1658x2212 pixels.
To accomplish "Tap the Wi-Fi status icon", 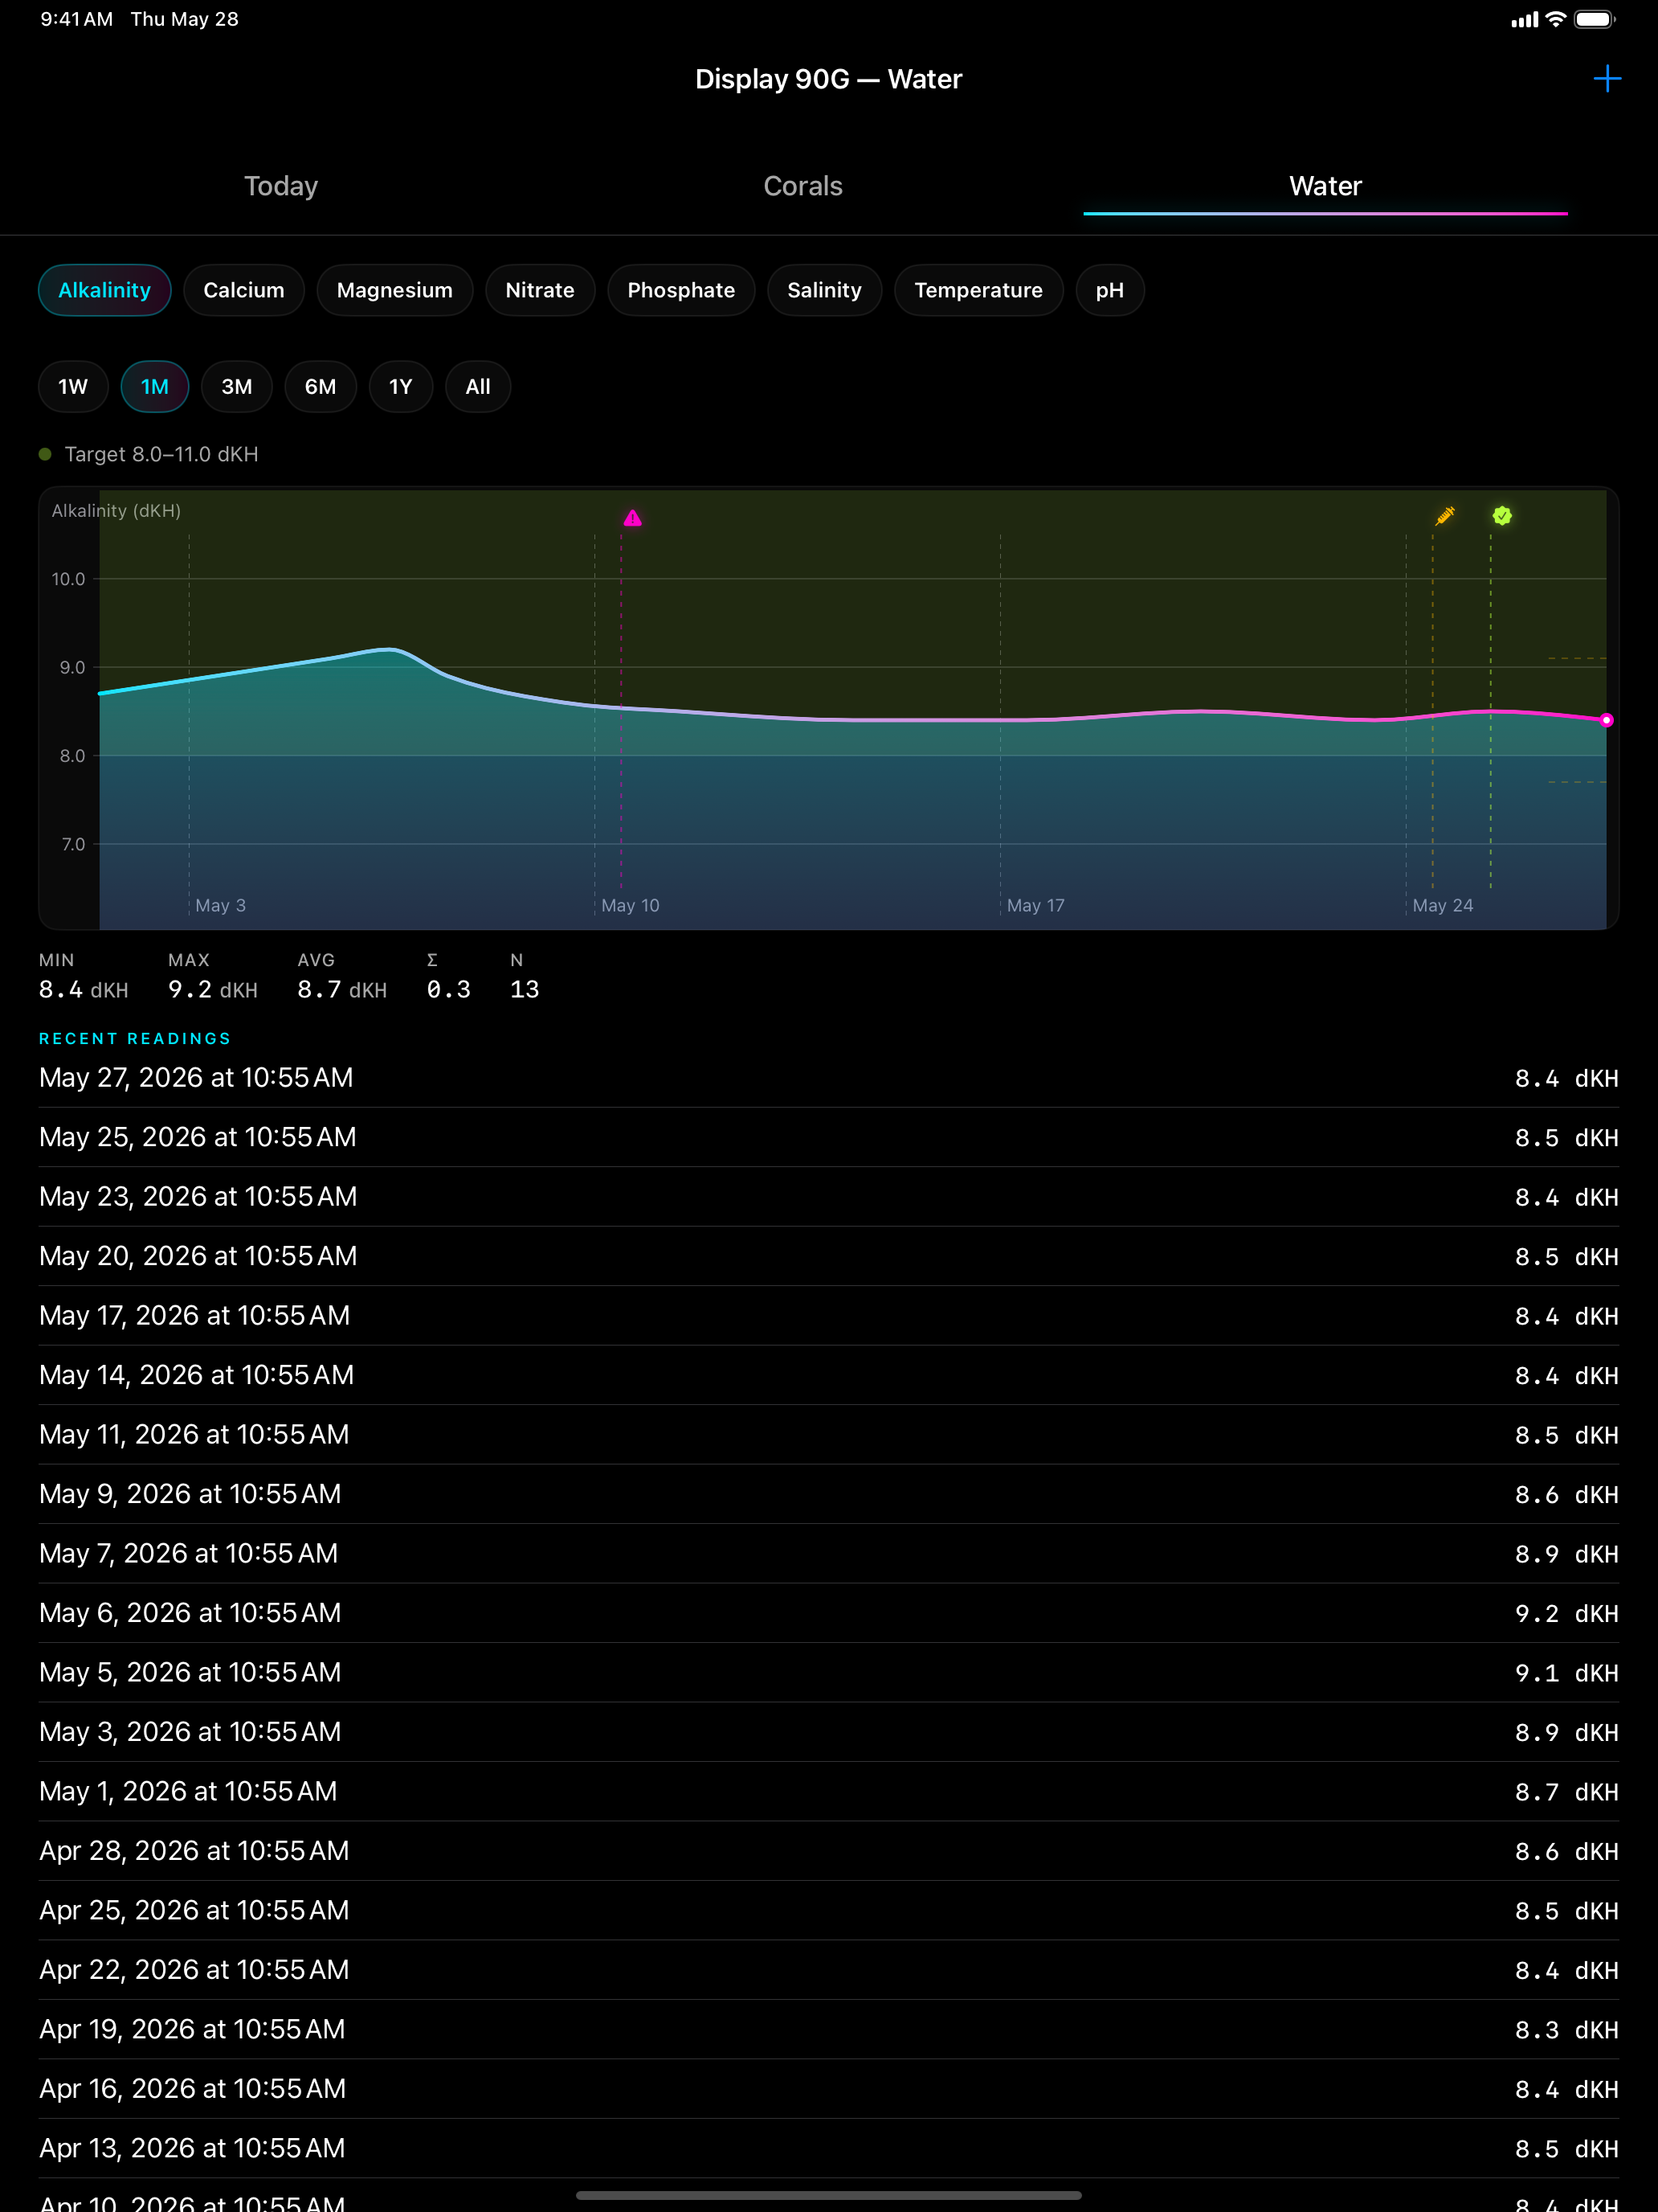I will [x=1555, y=19].
